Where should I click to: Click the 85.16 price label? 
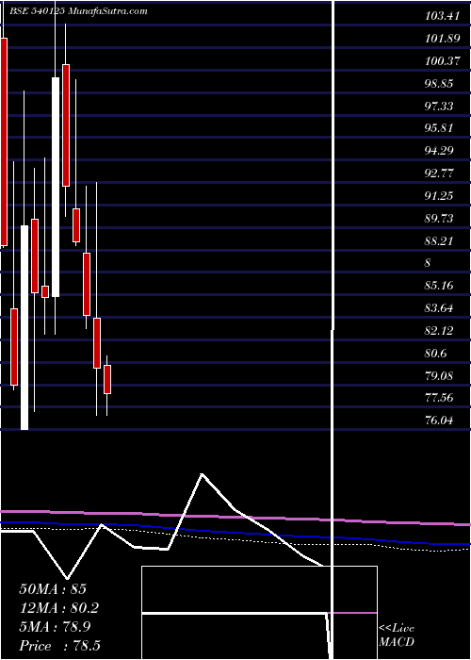tap(440, 286)
